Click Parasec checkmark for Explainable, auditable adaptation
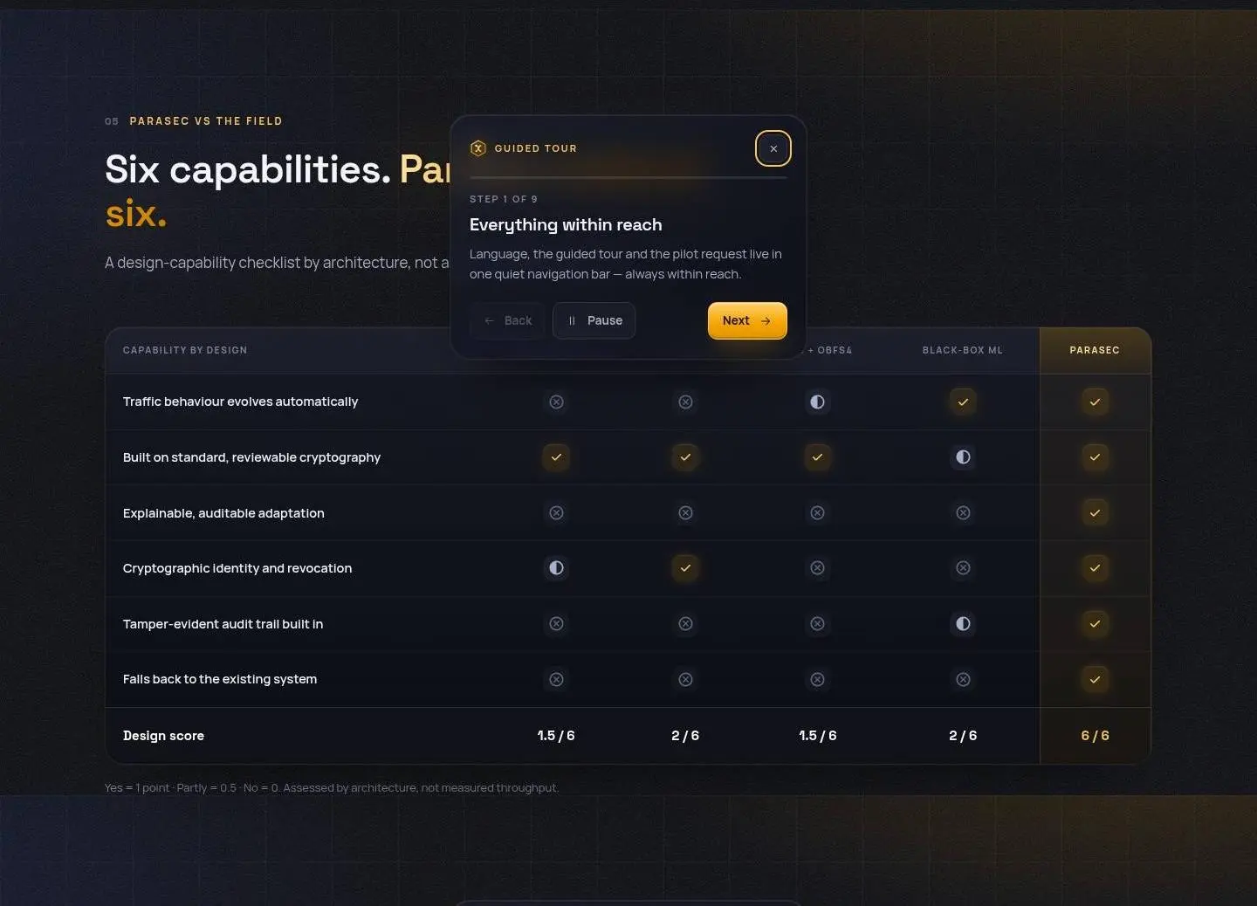The width and height of the screenshot is (1257, 906). point(1095,512)
